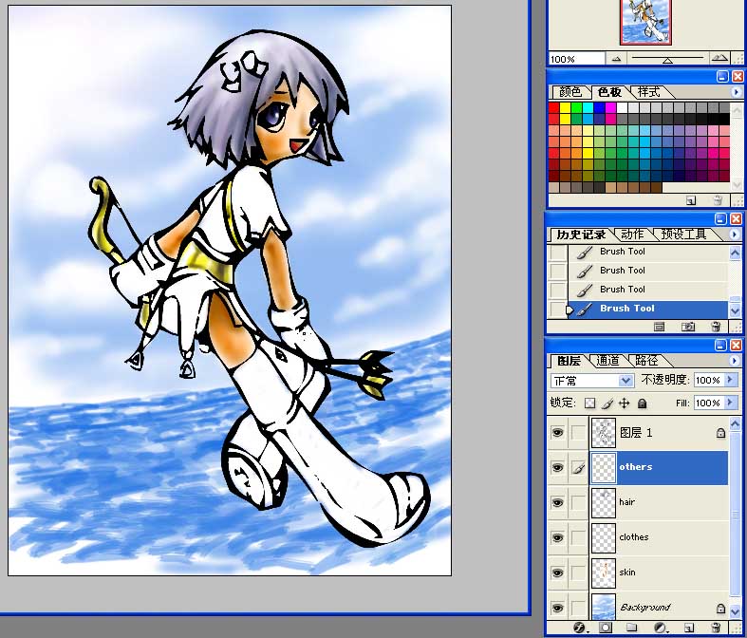This screenshot has height=638, width=747.
Task: Open the 不透明度 opacity slider arrow
Action: point(730,380)
